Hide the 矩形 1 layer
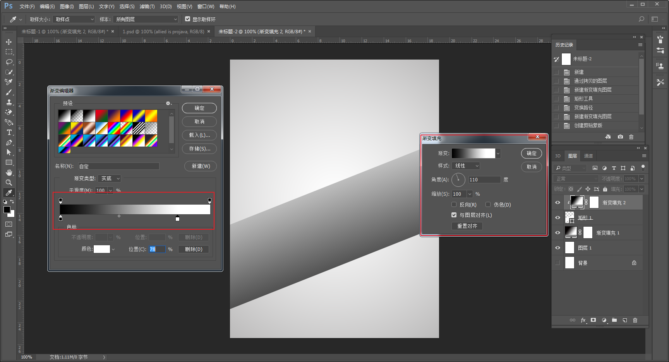669x362 pixels. pos(557,217)
